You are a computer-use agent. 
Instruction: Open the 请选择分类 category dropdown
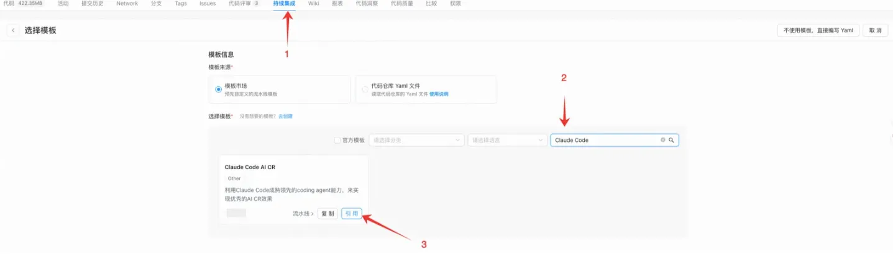(416, 140)
